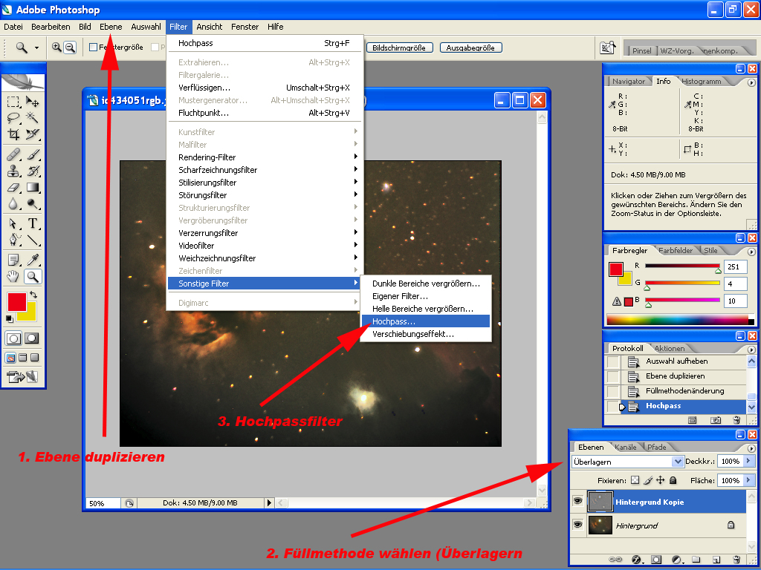
Task: Pick a color from the Farbregler spectrum bar
Action: (x=679, y=320)
